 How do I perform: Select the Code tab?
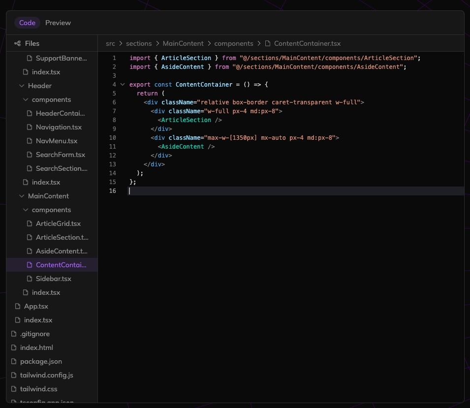click(x=27, y=23)
